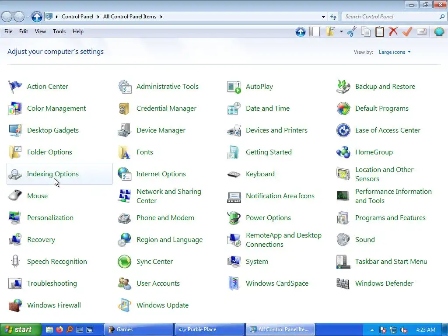Switch to the Games taskbar button

click(138, 329)
